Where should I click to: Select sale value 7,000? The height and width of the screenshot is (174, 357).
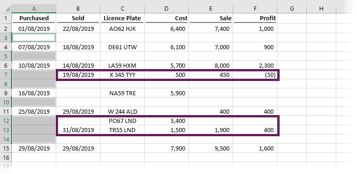[211, 47]
